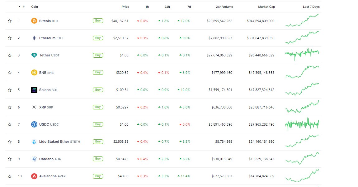Sort table by Price column header
358x187 pixels.
(x=125, y=7)
